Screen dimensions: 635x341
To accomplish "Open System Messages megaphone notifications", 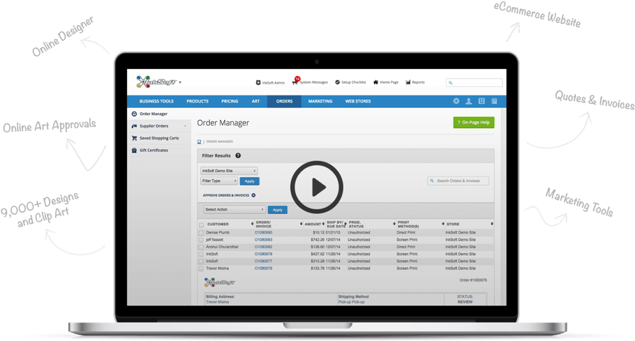I will pyautogui.click(x=295, y=82).
